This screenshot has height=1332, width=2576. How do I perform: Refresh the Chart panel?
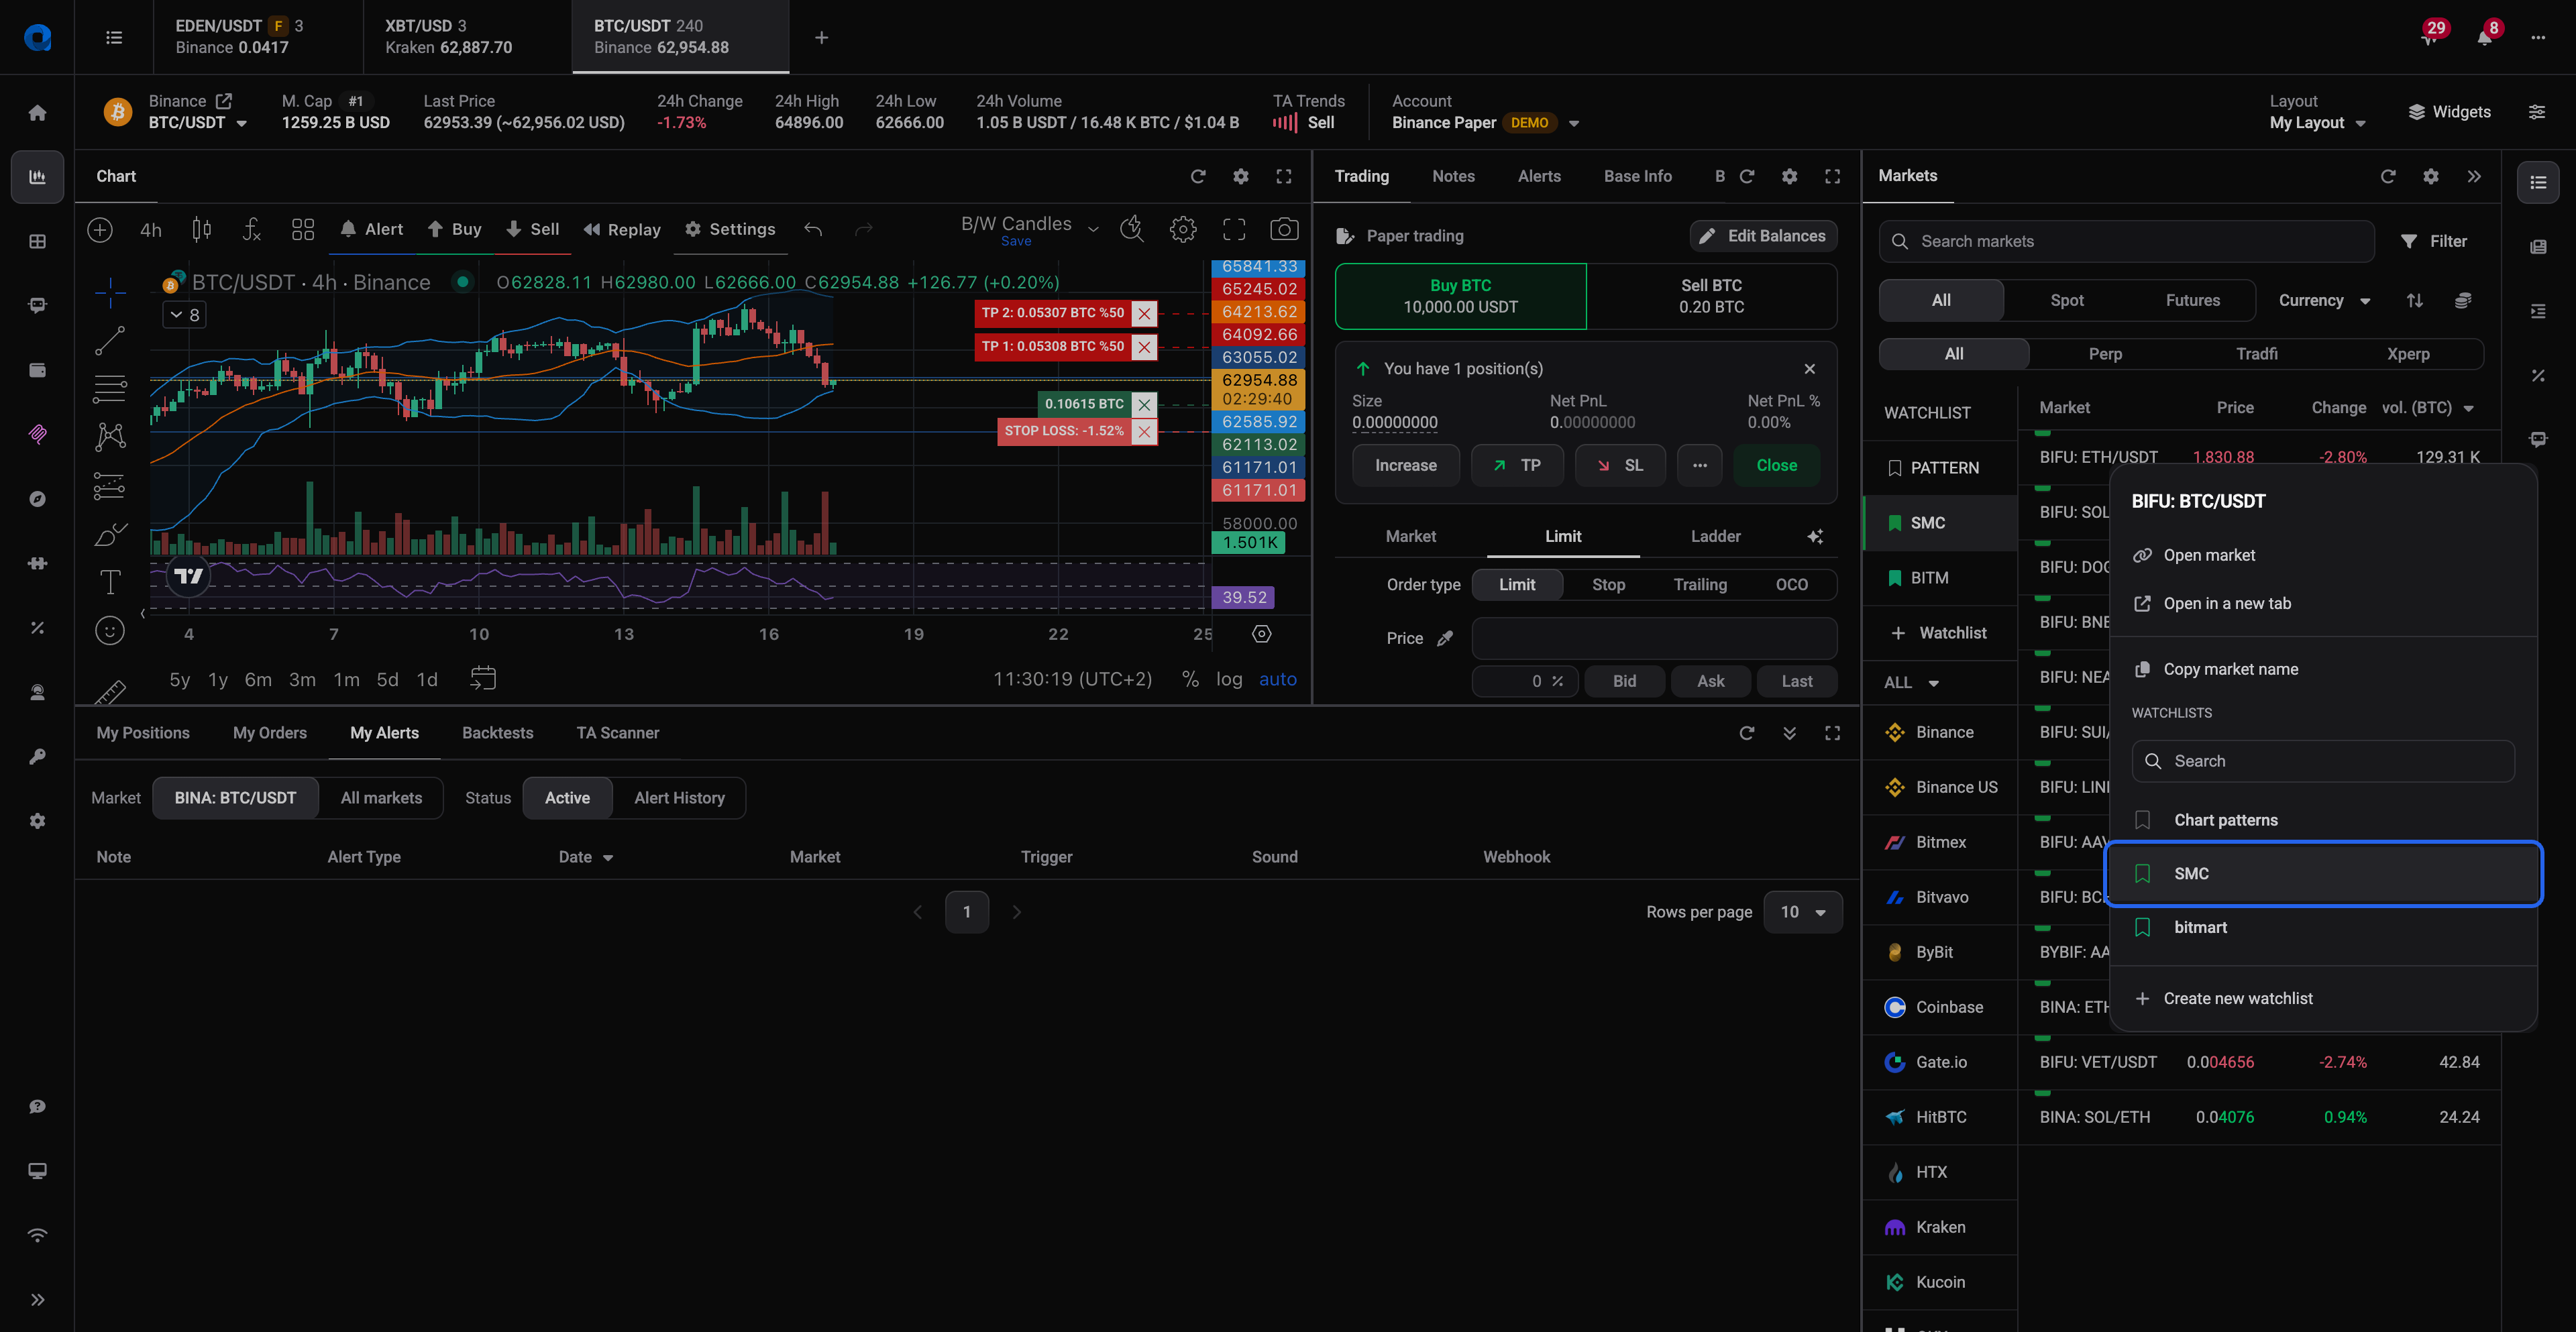click(x=1198, y=176)
